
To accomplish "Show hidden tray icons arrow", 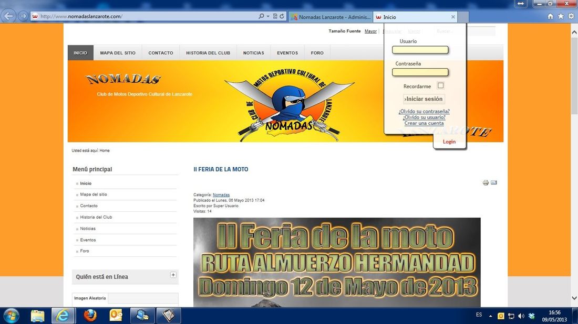I will point(491,316).
